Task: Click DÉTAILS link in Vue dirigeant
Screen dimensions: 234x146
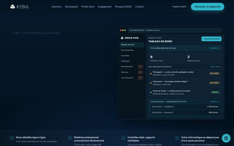Action: tap(215, 102)
